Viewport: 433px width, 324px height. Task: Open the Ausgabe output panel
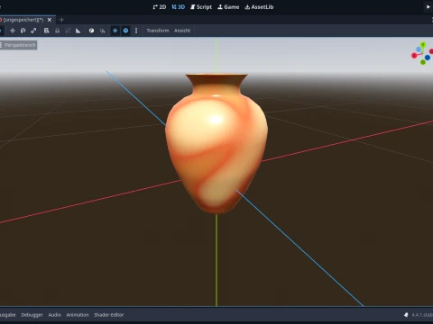coord(7,315)
